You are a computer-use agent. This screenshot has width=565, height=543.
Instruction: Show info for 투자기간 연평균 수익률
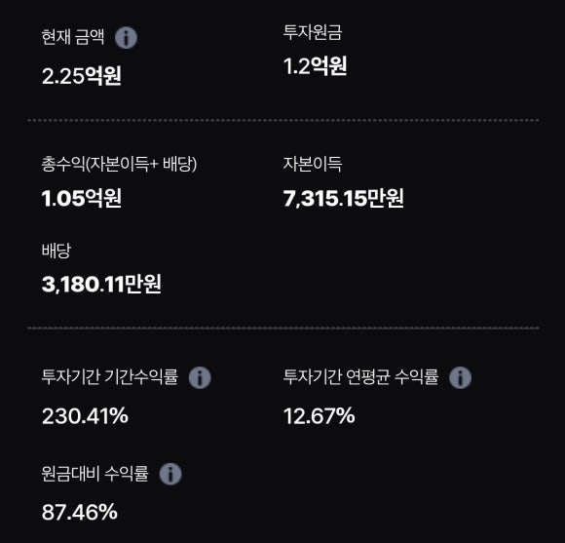point(460,377)
